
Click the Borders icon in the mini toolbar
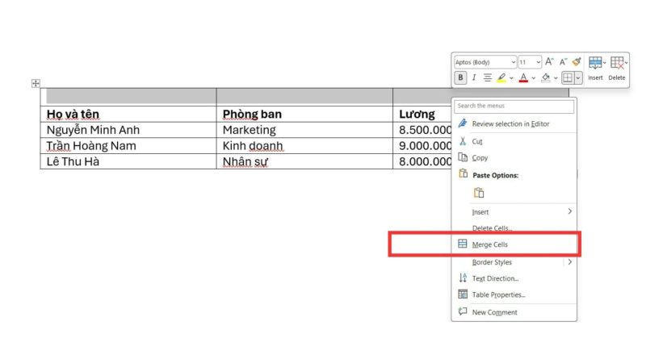pyautogui.click(x=568, y=77)
